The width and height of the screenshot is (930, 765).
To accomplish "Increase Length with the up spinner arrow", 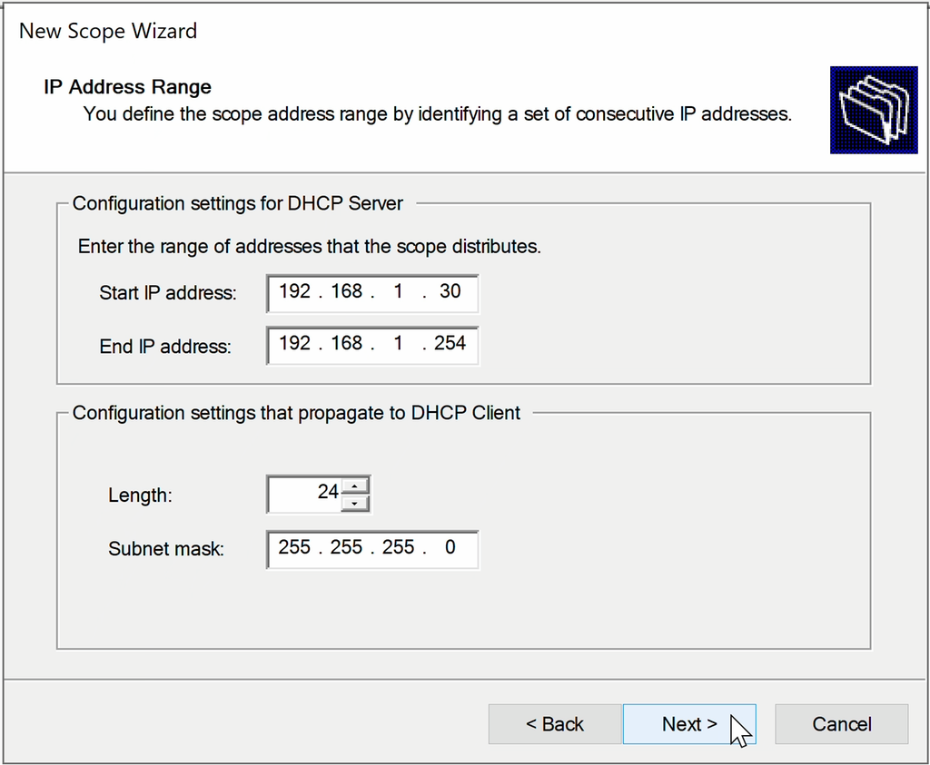I will click(x=355, y=485).
